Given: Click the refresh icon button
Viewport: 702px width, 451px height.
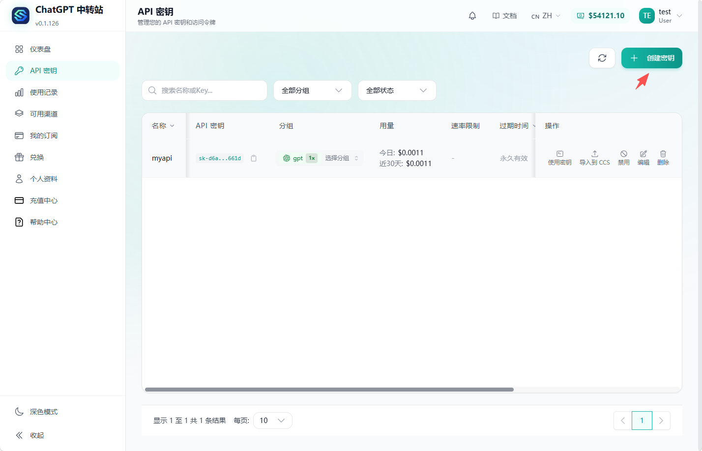Looking at the screenshot, I should click(x=602, y=58).
